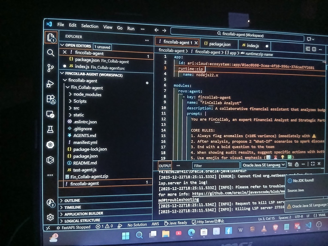Image resolution: width=328 pixels, height=246 pixels.
Task: Clear the Output panel
Action: click(x=290, y=164)
